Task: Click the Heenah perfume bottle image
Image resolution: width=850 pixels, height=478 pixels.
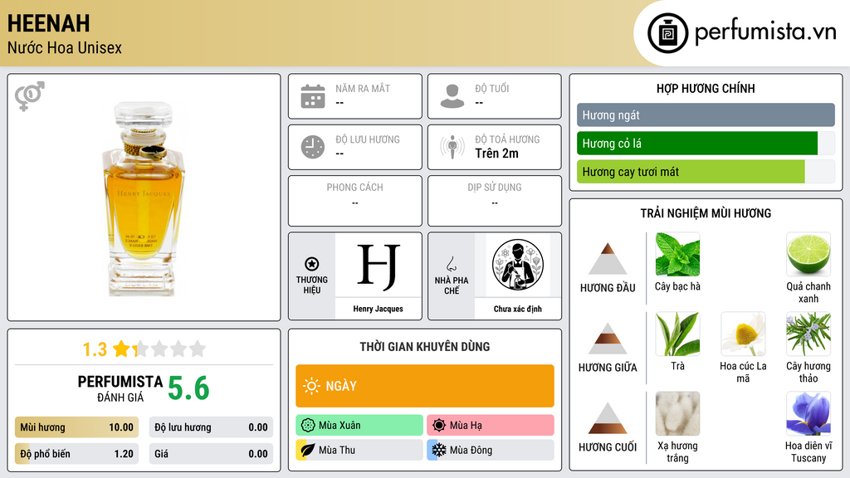Action: [144, 198]
